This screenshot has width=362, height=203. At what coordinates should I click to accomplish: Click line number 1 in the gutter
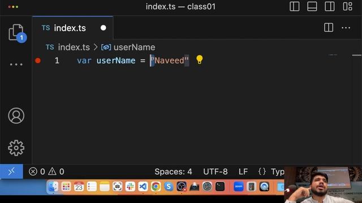point(57,60)
